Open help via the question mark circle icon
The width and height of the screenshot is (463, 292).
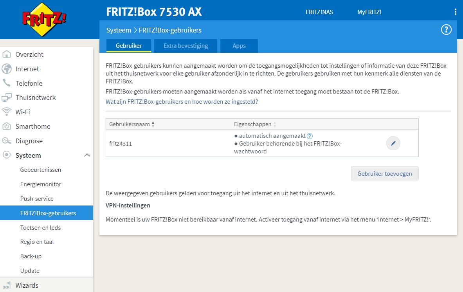[x=446, y=29]
